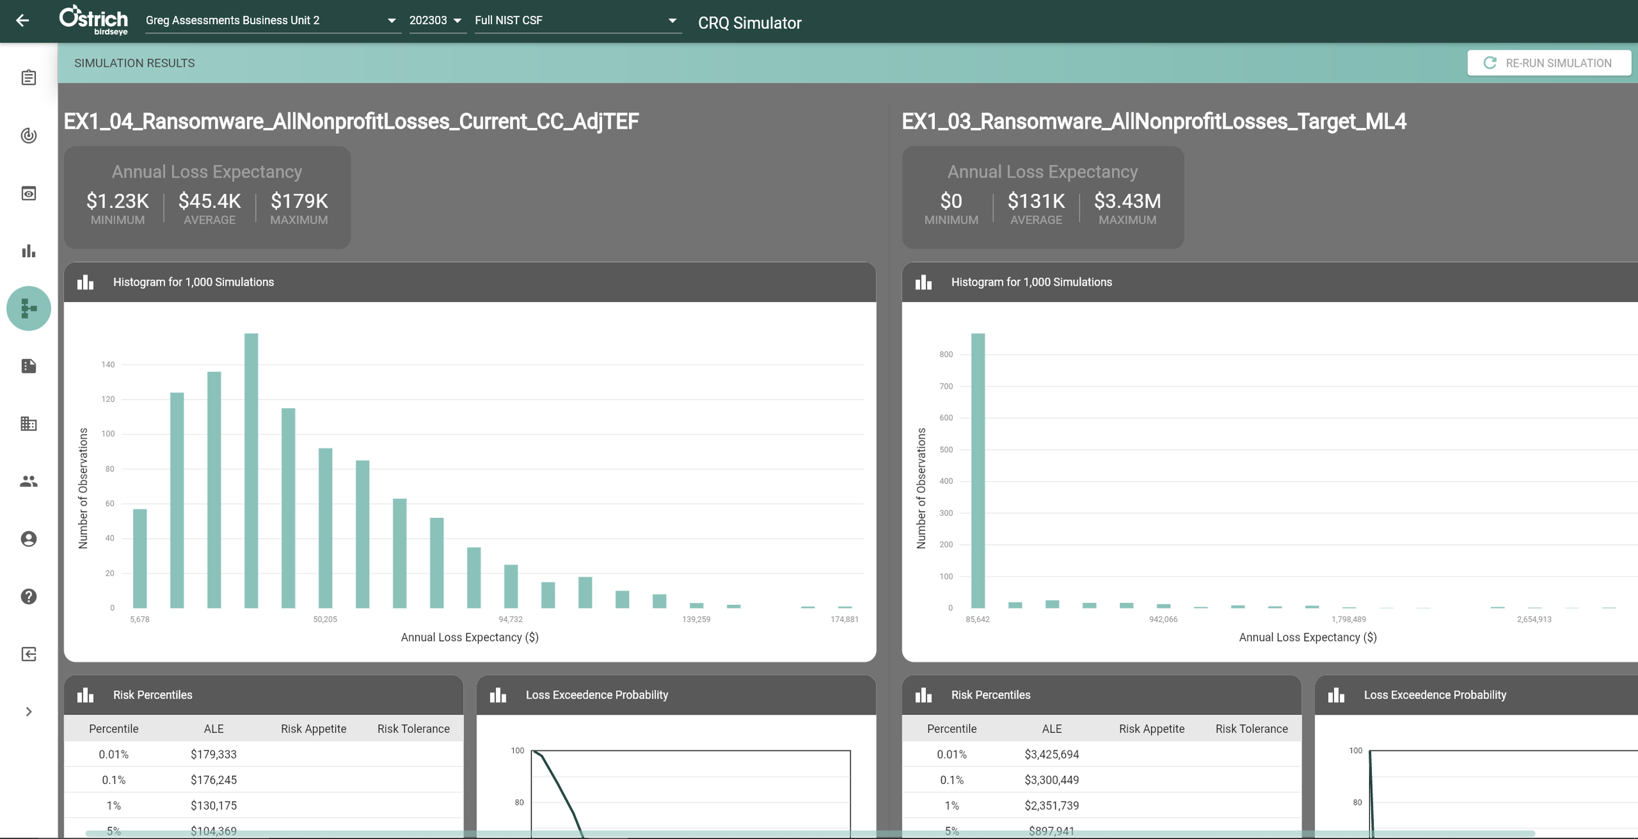Click the horizontal scrollbar at the bottom
Screen dimensions: 1638x839
[809, 834]
